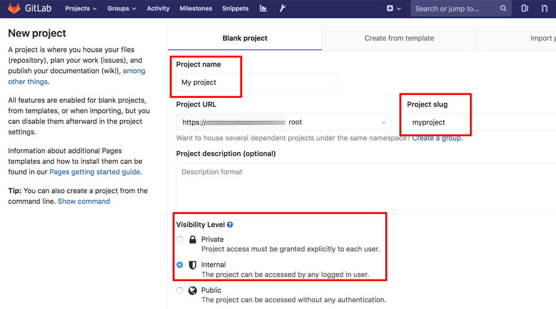Click the Project name input field
Image resolution: width=556 pixels, height=309 pixels.
coord(256,82)
